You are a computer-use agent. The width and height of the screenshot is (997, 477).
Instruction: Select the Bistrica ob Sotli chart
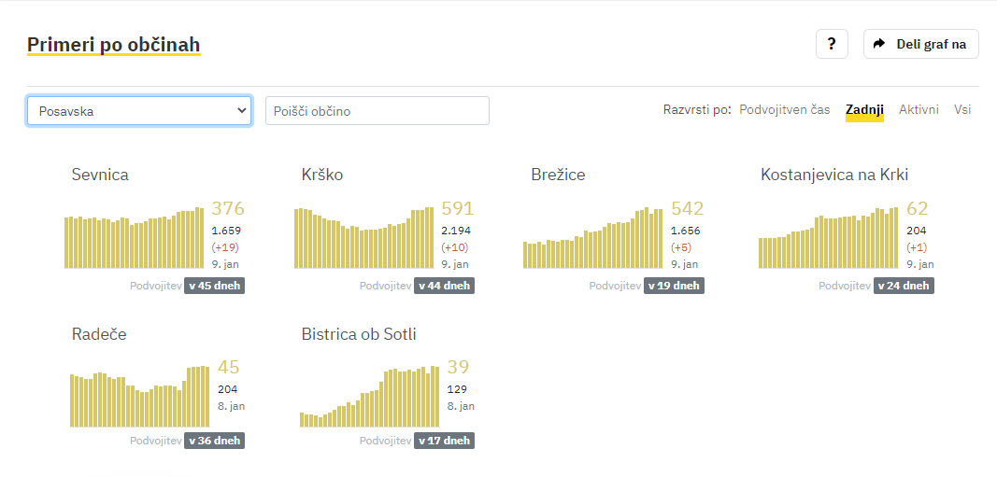(x=369, y=397)
